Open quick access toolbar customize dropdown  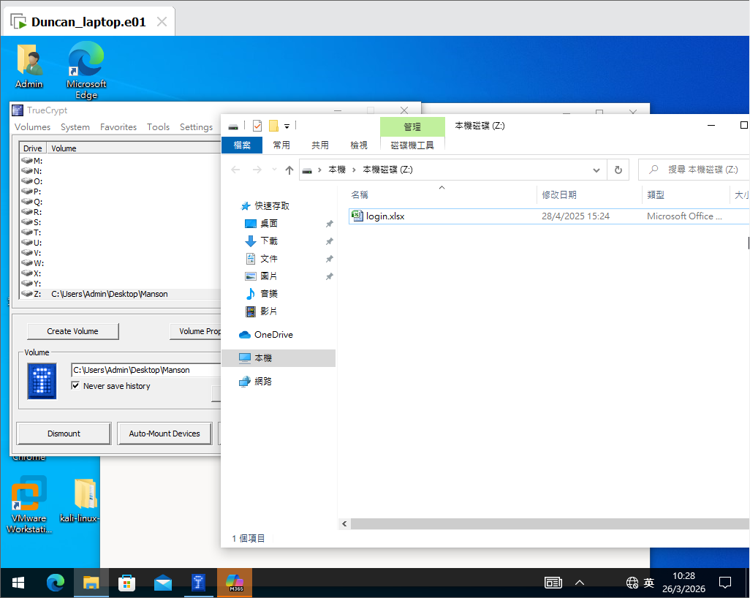(x=287, y=126)
